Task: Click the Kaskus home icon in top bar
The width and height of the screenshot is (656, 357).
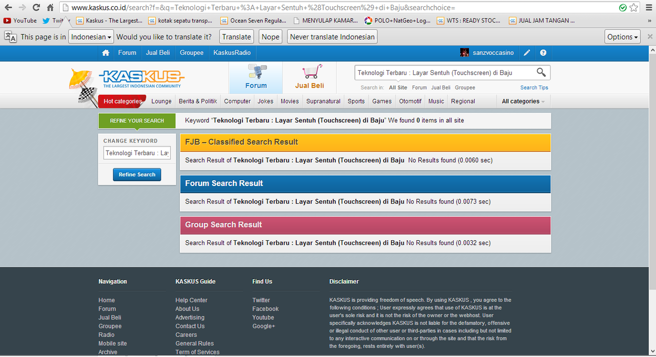Action: point(106,53)
